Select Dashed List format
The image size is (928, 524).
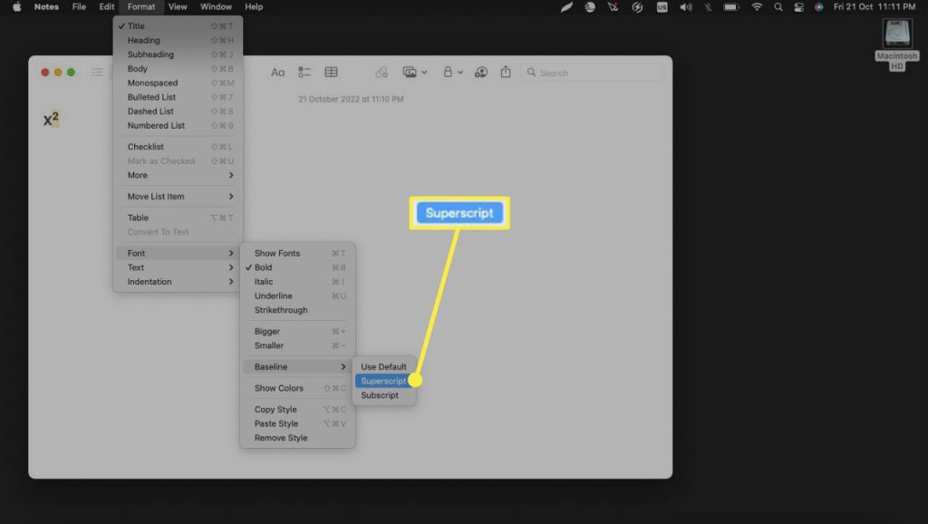[x=179, y=112]
